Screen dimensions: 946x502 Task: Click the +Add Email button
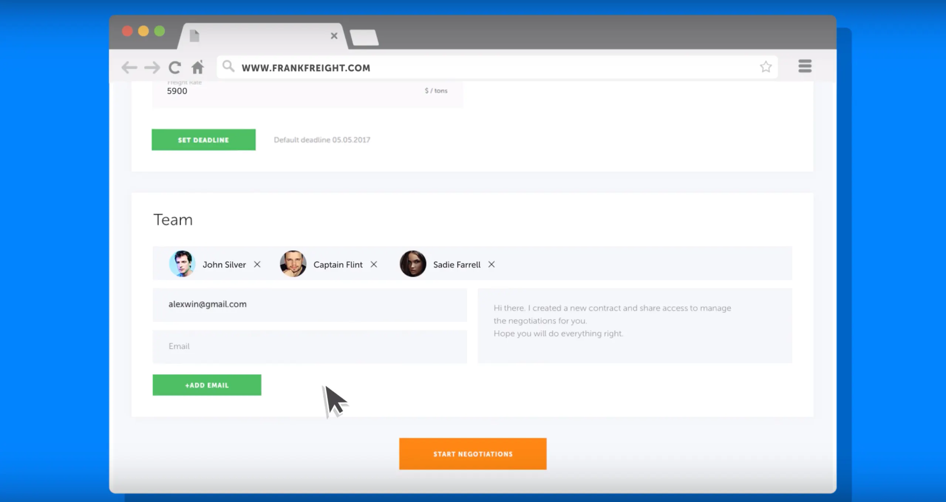(207, 385)
